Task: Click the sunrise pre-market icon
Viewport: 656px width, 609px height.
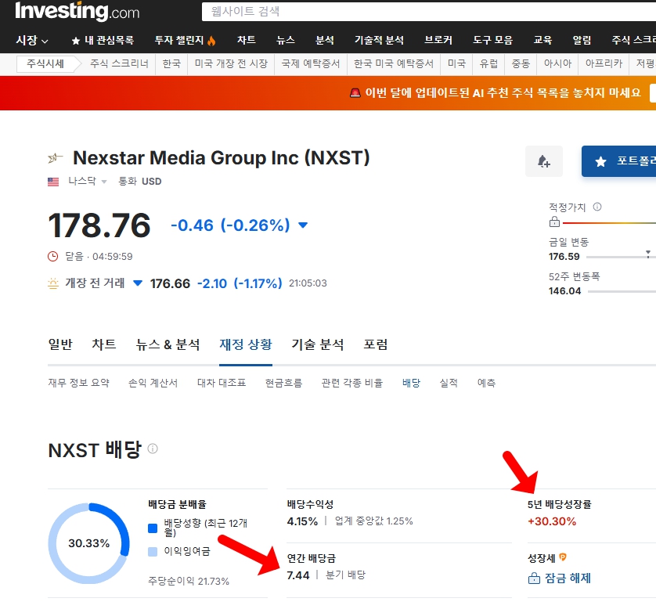Action: (53, 283)
